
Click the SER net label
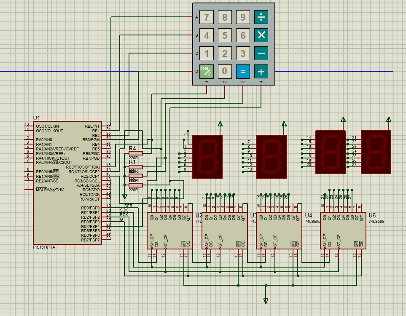click(129, 206)
